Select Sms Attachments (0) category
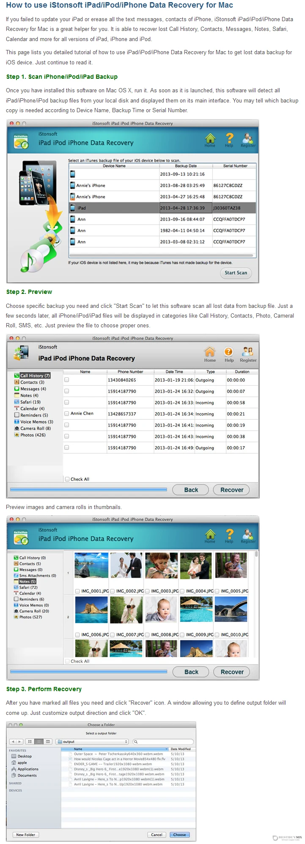305x844 pixels. (35, 576)
